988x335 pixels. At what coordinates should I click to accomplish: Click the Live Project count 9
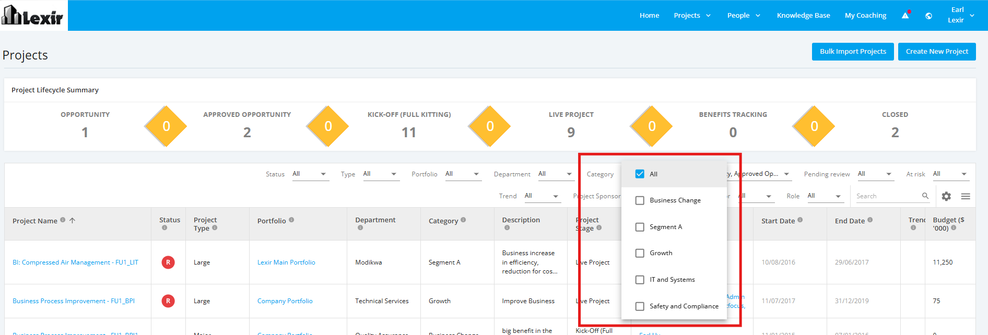point(571,133)
